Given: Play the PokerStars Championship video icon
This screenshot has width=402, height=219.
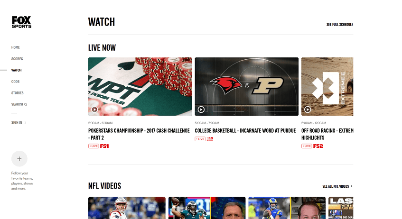Looking at the screenshot, I should (94, 109).
